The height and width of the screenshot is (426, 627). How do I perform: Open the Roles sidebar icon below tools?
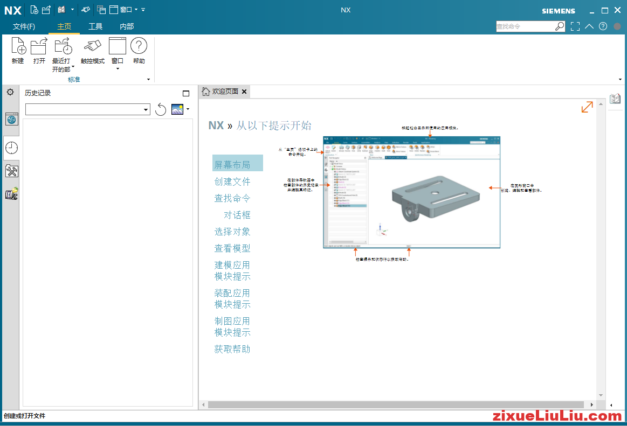pyautogui.click(x=11, y=194)
